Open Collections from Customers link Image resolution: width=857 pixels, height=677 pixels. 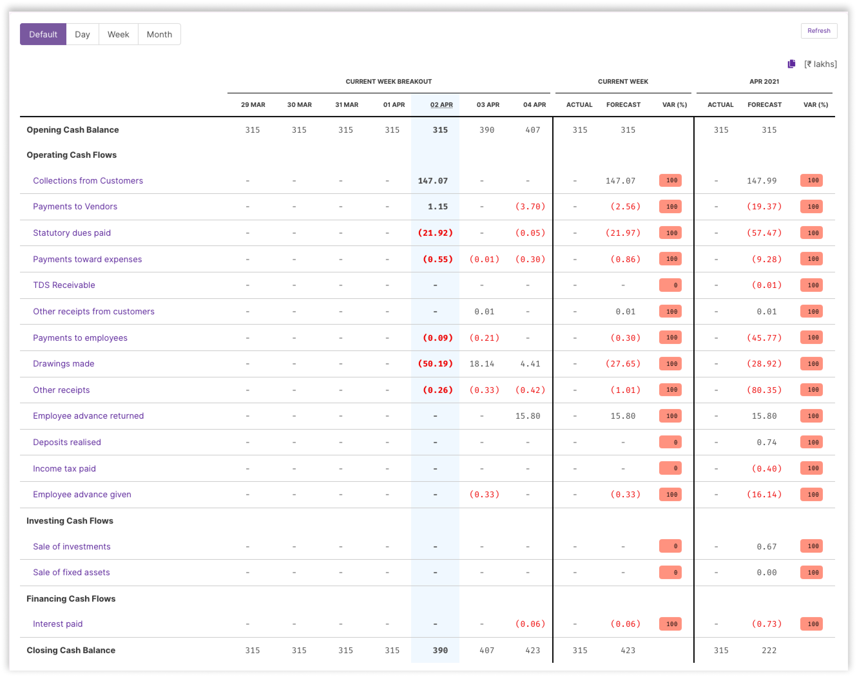88,181
